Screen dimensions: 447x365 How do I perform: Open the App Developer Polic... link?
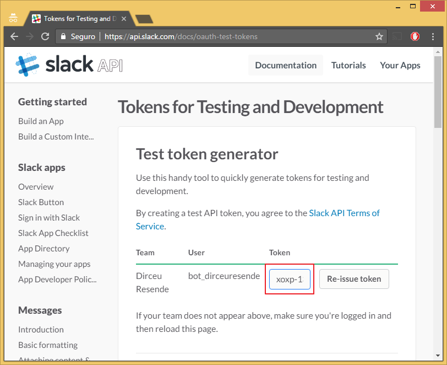(x=57, y=280)
